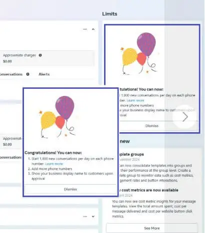Go to next slide with right arrow
The height and width of the screenshot is (233, 205).
pos(185,117)
